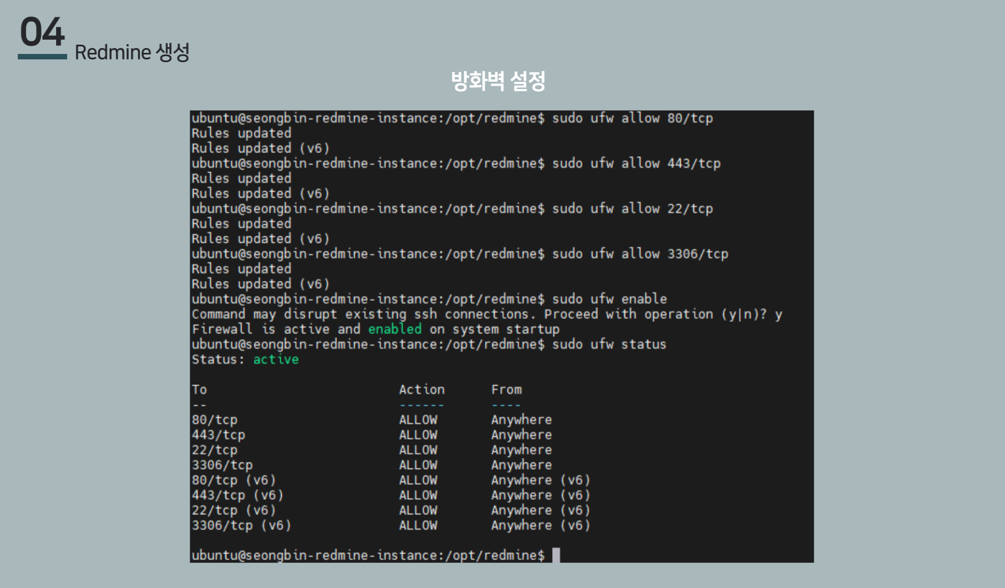Image resolution: width=1005 pixels, height=588 pixels.
Task: Select the 'Redmine 생성' section title
Action: (x=132, y=53)
